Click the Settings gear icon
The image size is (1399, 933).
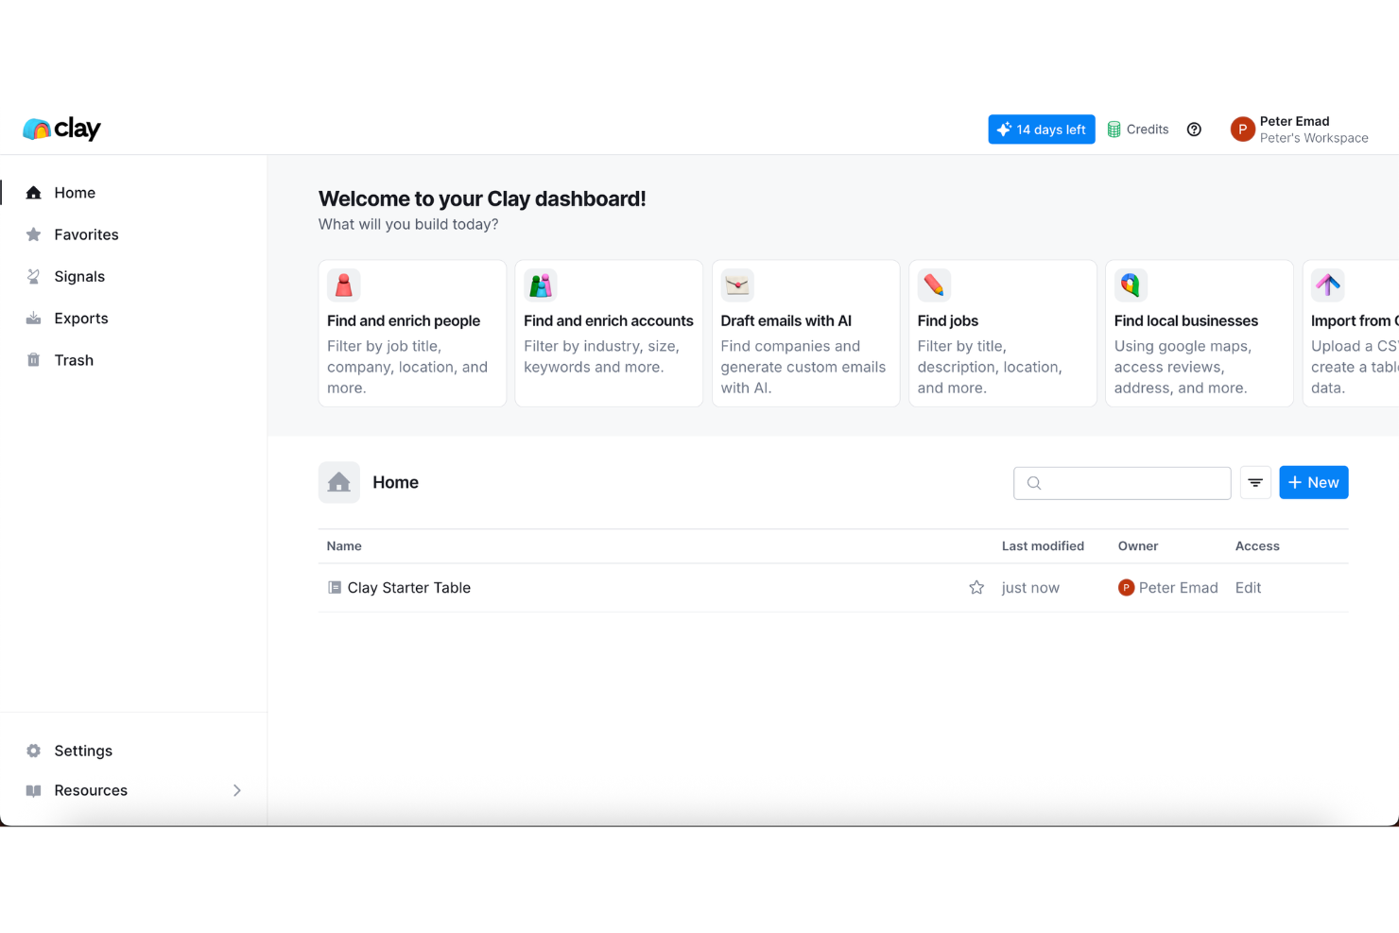point(33,751)
